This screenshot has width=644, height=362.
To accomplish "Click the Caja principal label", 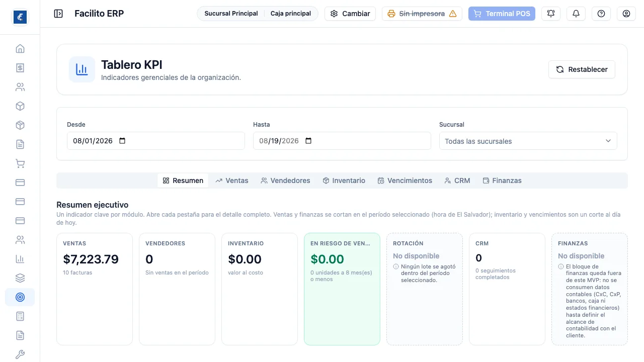I will (x=291, y=14).
